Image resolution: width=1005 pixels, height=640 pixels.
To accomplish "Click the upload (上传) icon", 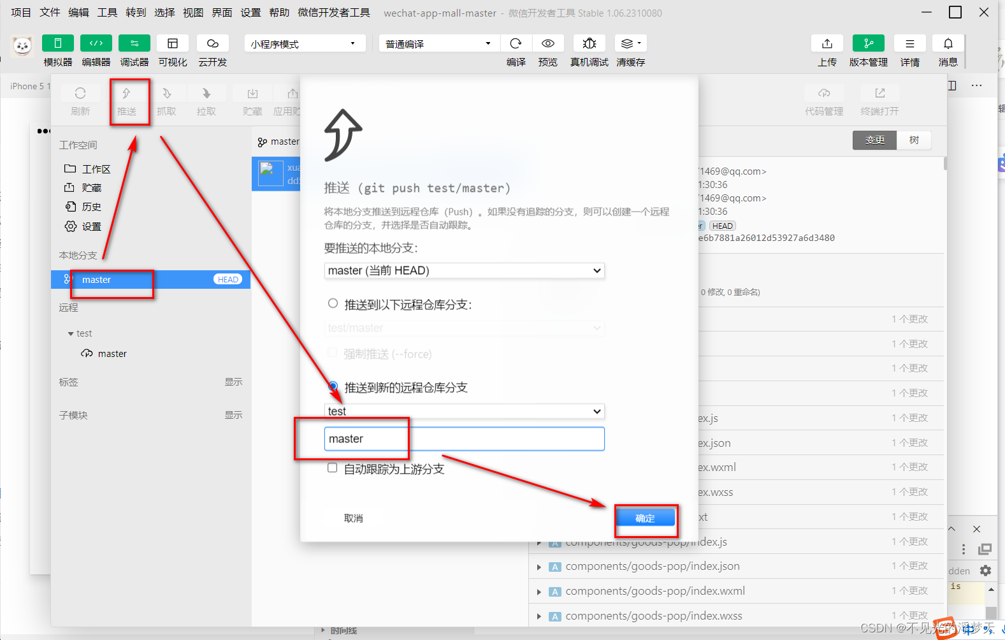I will (827, 43).
